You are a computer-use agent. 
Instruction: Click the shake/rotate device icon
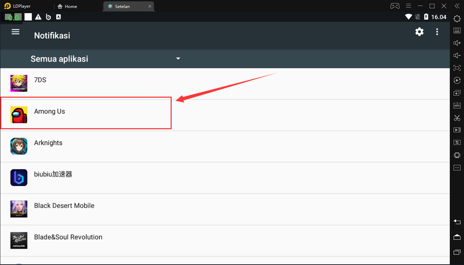(x=457, y=155)
